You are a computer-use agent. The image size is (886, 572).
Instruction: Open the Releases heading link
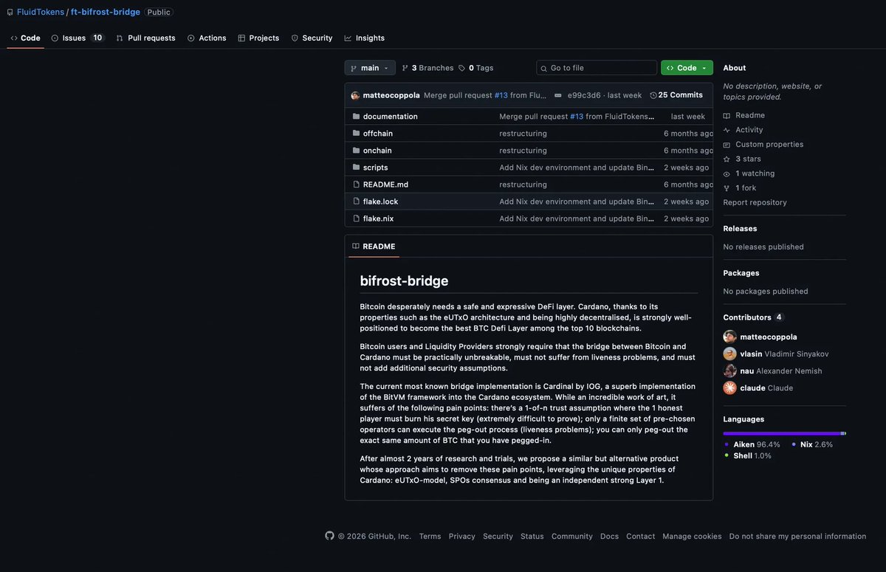click(740, 229)
